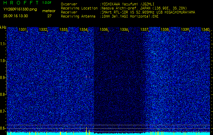This screenshot has height=135, width=213.
Task: Click the 1332 time marker
Action: click(x=43, y=29)
